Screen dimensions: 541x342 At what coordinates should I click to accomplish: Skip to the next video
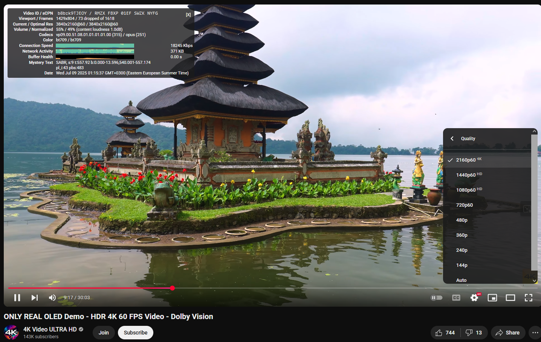pos(35,298)
